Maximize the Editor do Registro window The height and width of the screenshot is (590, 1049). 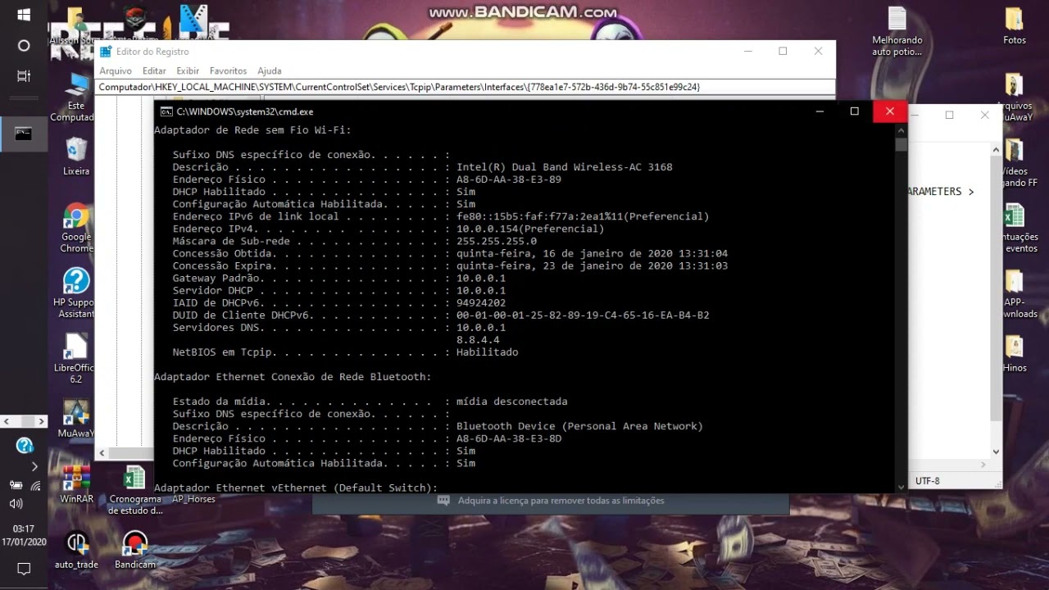click(x=783, y=51)
